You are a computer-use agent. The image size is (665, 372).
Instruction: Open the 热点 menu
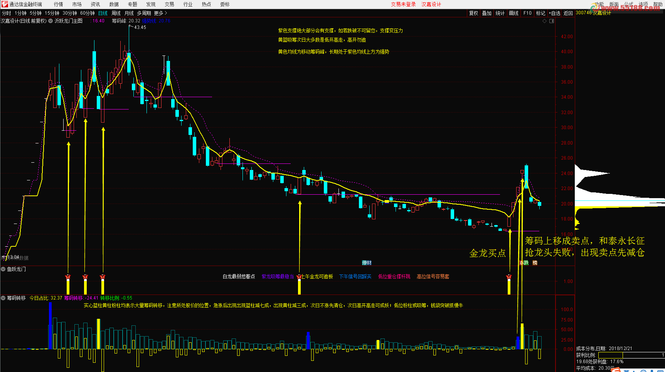point(206,4)
